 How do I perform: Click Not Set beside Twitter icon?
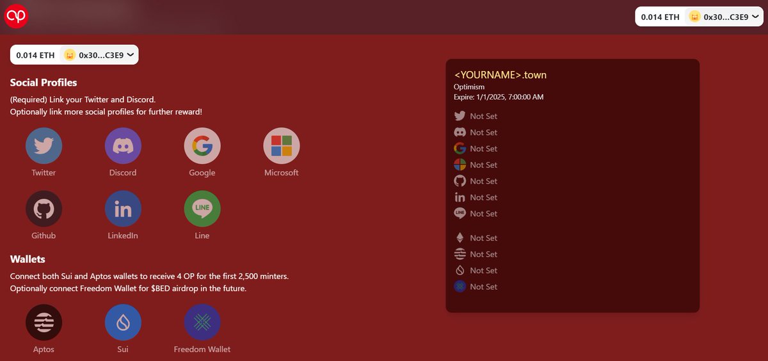[x=483, y=116]
